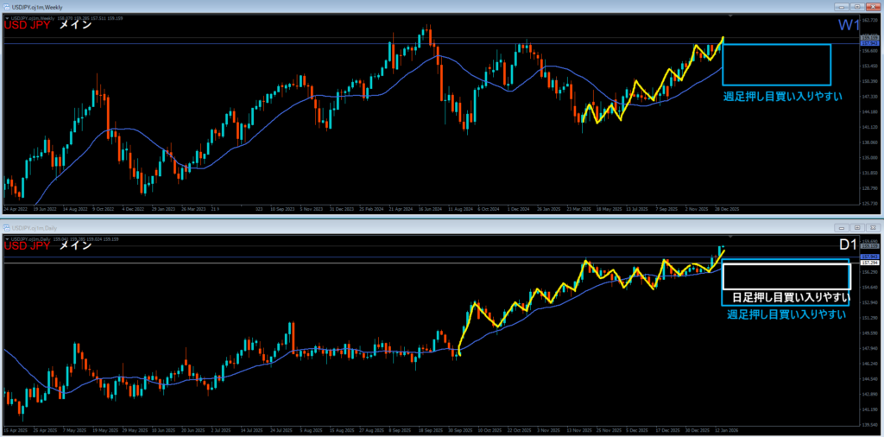Minimize the Weekly chart window
This screenshot has width=884, height=437.
[x=843, y=6]
